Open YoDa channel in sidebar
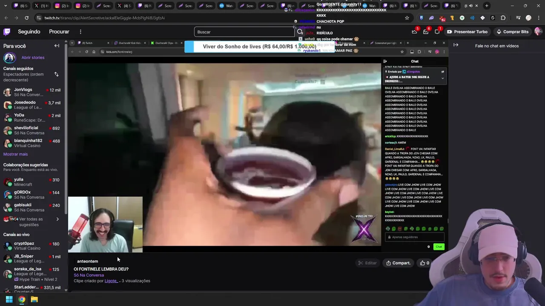Screen dimensions: 545x306 (x=32, y=118)
